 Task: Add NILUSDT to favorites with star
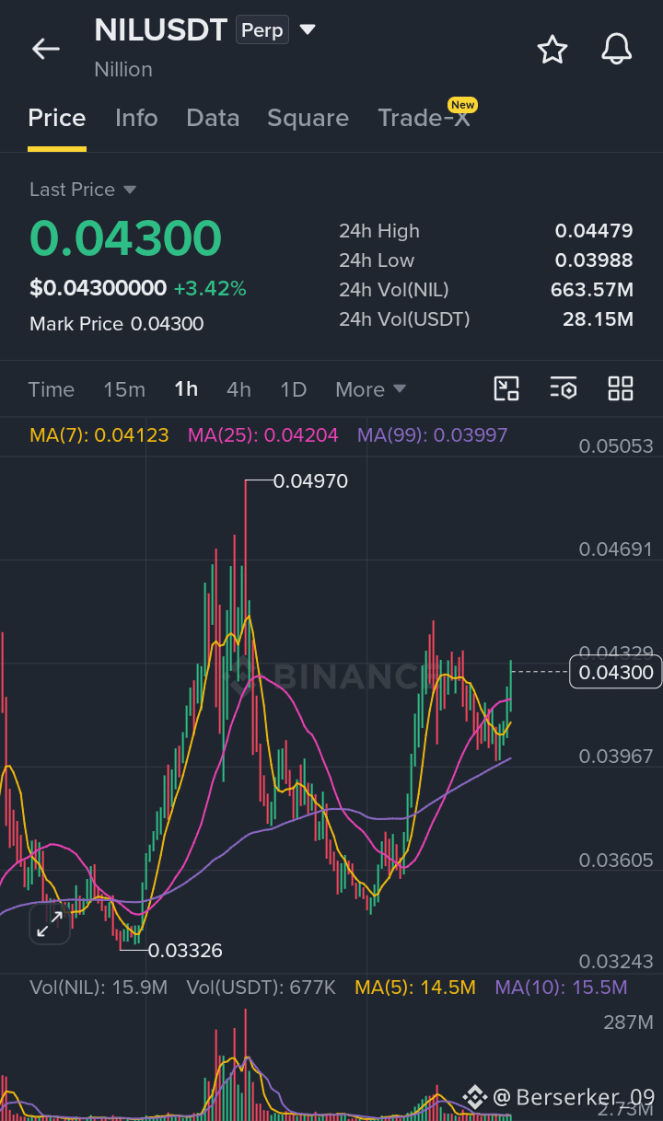[552, 49]
